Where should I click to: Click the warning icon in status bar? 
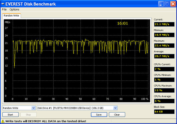tap(3, 121)
